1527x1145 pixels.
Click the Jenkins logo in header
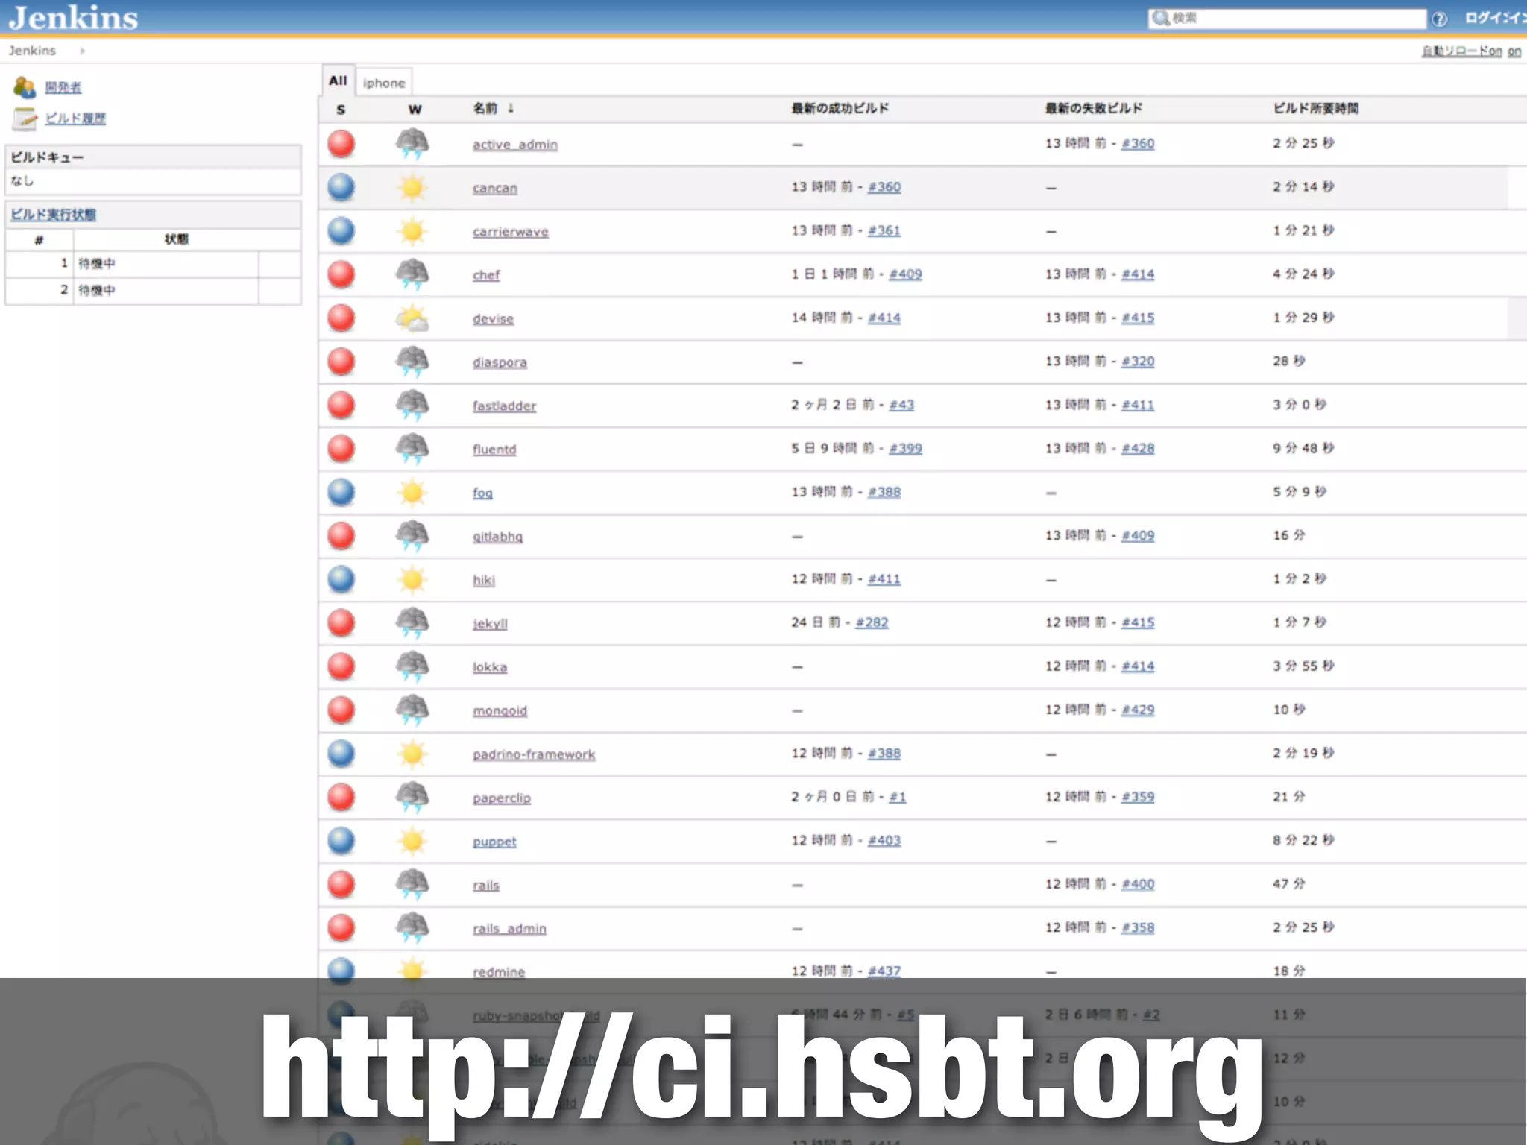coord(73,18)
